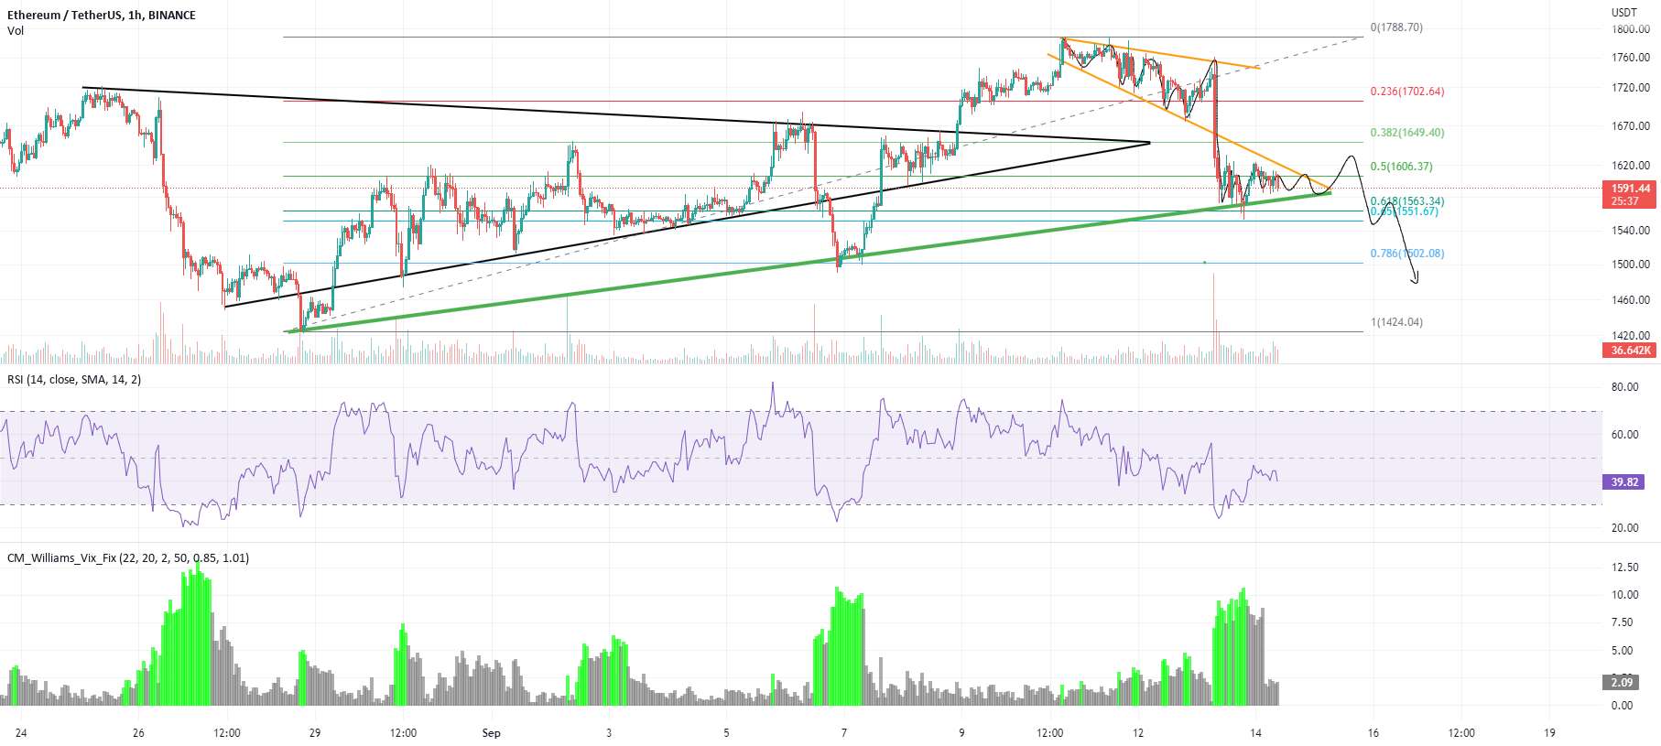Click the 1760.00 price axis label
Viewport: 1661px width, 746px height.
pos(1631,58)
